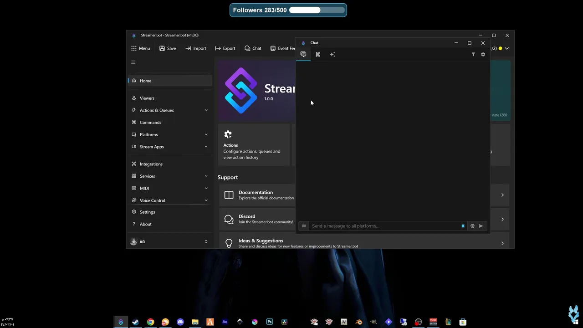Open the Documentation support link
The width and height of the screenshot is (583, 328).
point(257,195)
